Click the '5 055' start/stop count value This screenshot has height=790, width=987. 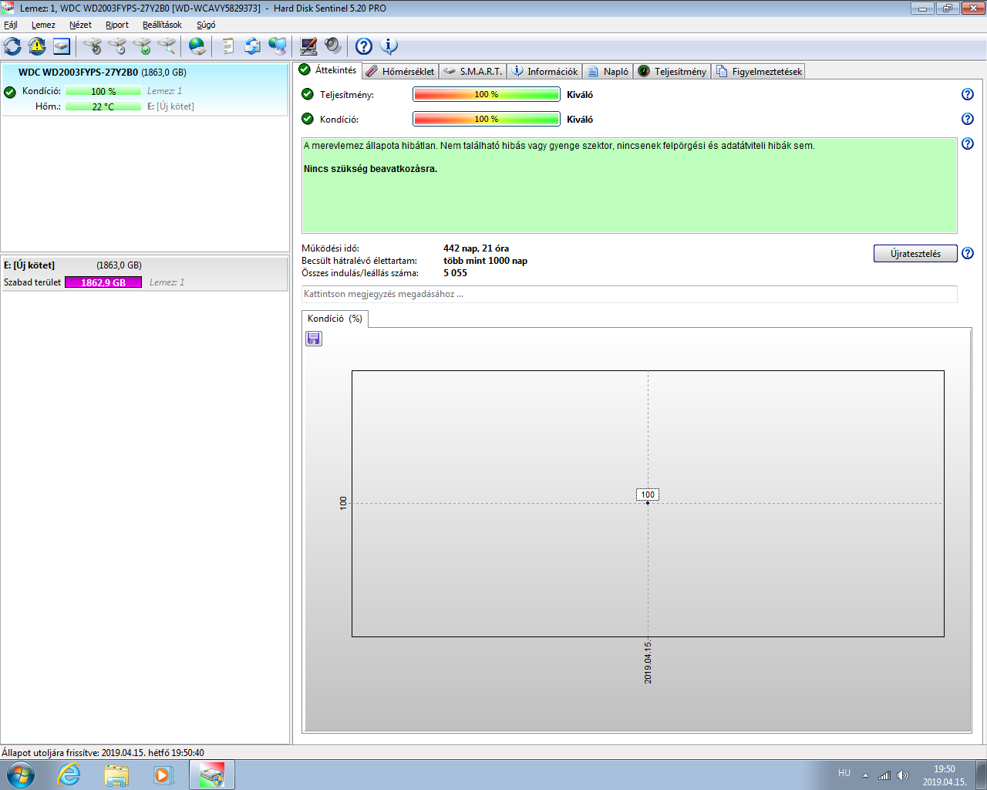point(455,273)
